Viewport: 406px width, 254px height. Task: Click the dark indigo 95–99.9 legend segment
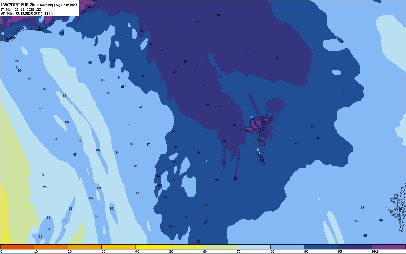355,247
